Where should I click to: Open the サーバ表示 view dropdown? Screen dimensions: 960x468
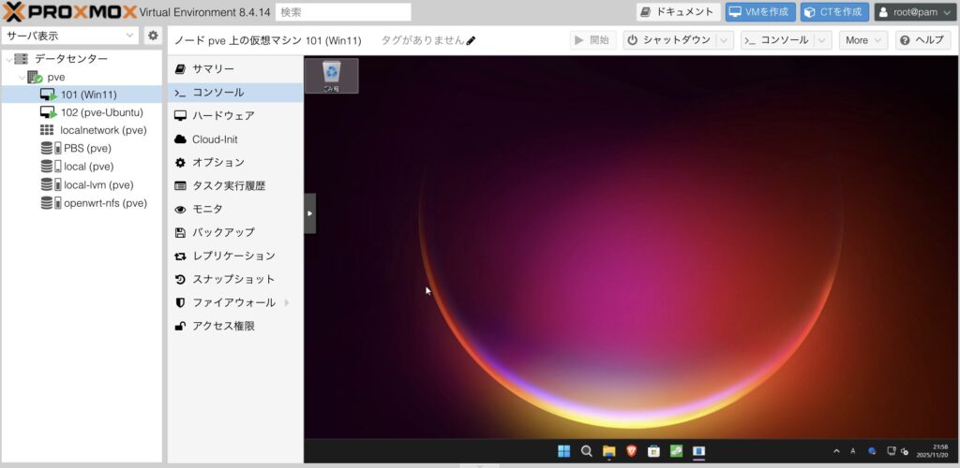(70, 36)
